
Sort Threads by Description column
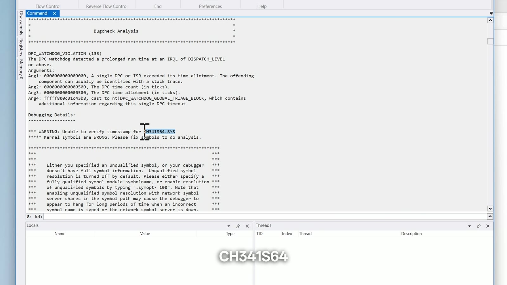point(412,234)
